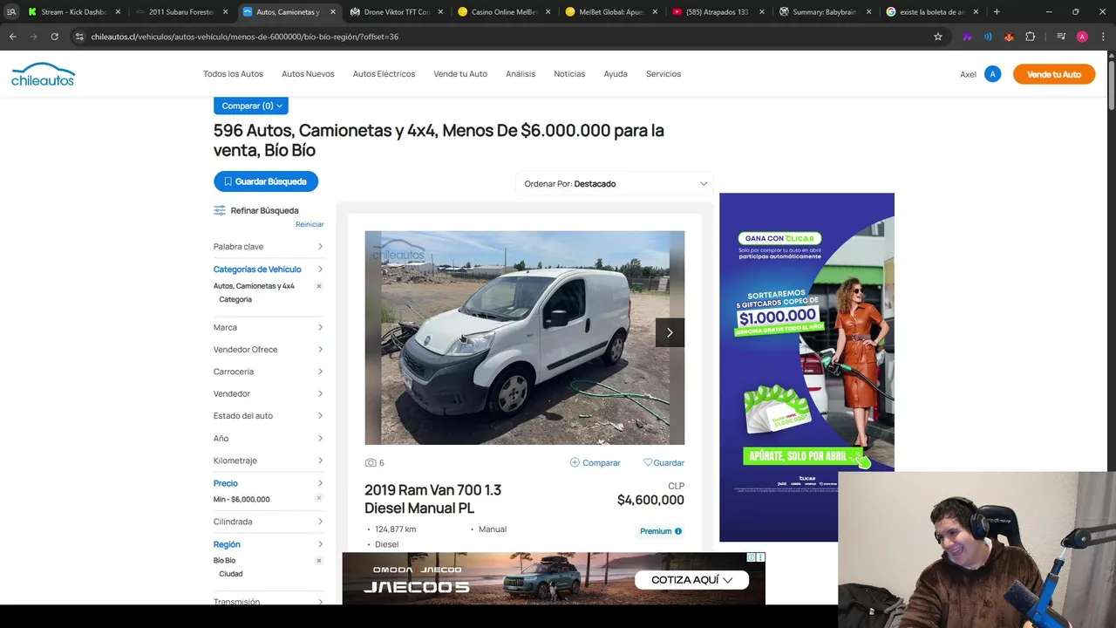Click the Premium info icon
Viewport: 1116px width, 628px height.
pos(678,531)
